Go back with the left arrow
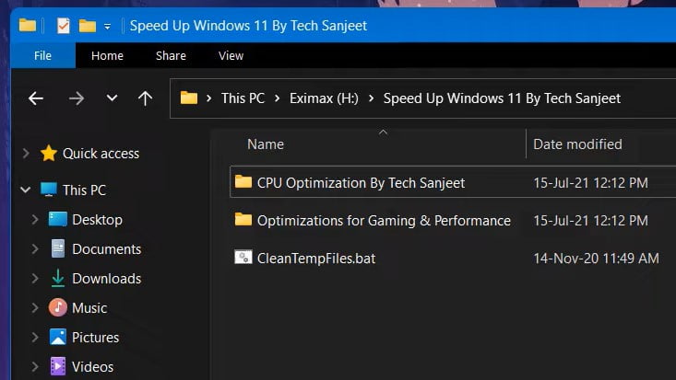Viewport: 676px width, 380px height. pyautogui.click(x=36, y=98)
